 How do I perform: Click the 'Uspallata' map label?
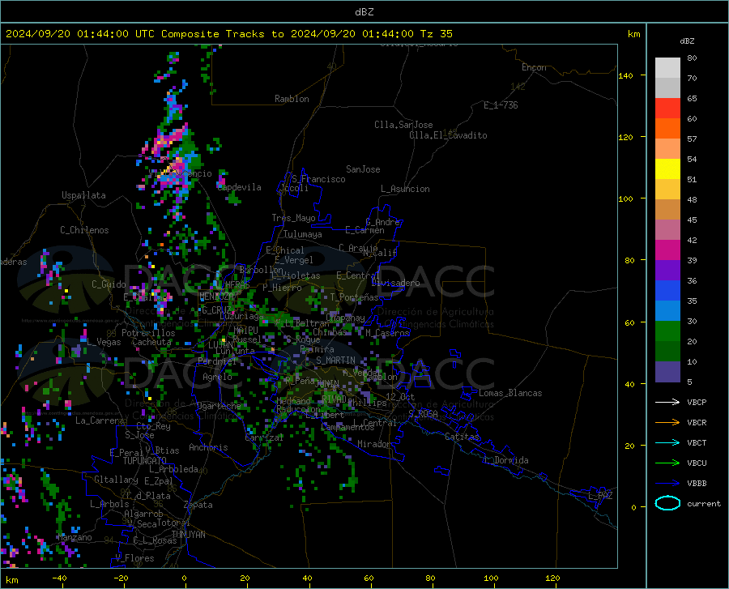(83, 195)
